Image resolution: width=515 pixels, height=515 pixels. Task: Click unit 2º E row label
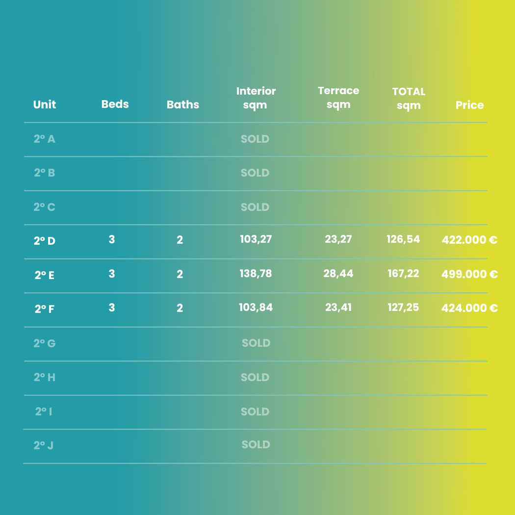click(x=44, y=275)
